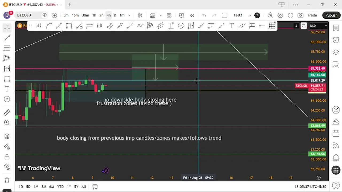Open the layout templates grid icon
The height and width of the screenshot is (192, 342).
(169, 15)
